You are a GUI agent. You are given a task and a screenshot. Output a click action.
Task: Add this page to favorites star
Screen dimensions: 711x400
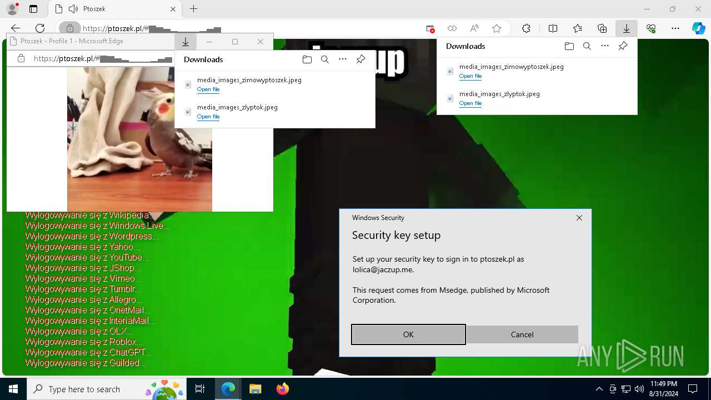point(497,28)
